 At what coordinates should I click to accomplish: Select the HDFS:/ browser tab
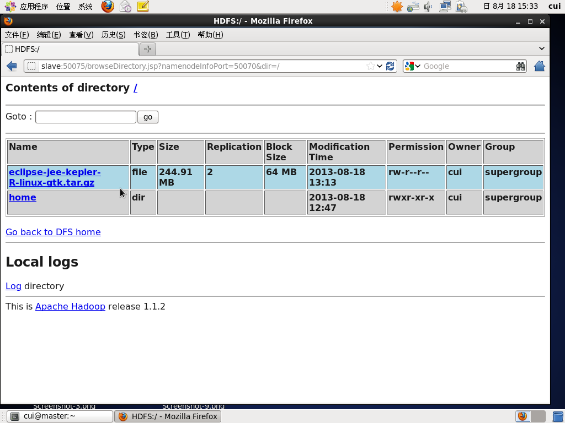[x=70, y=49]
